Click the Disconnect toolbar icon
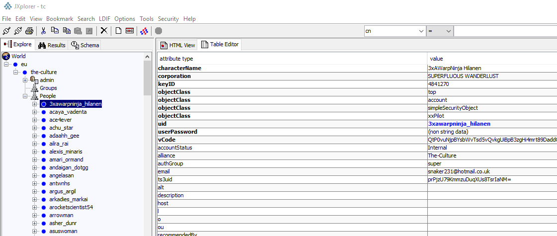557x236 pixels. coord(18,31)
